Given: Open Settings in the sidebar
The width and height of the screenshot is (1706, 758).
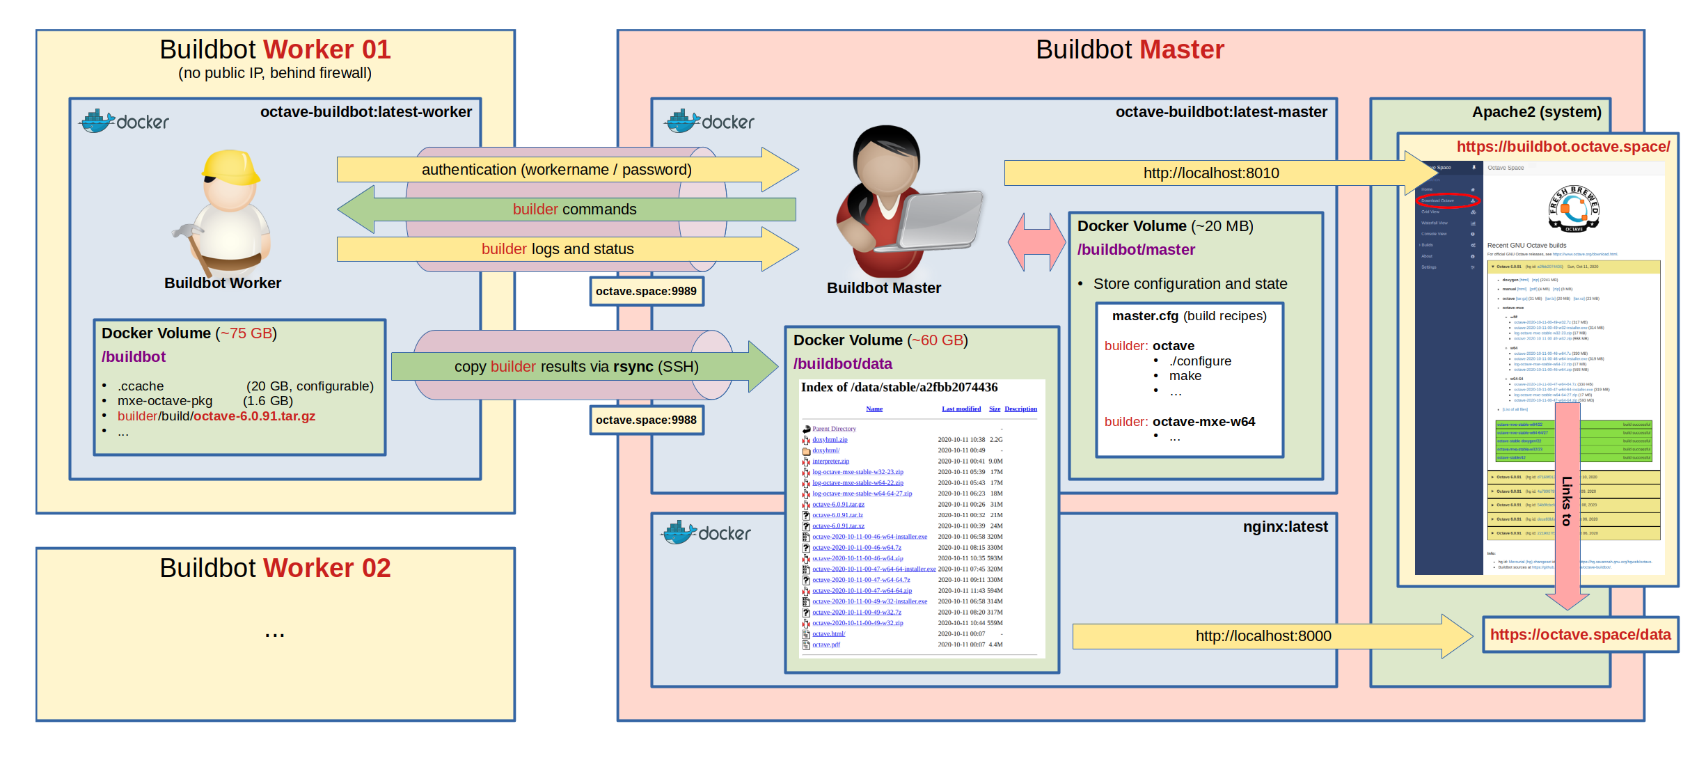Looking at the screenshot, I should pyautogui.click(x=1428, y=267).
